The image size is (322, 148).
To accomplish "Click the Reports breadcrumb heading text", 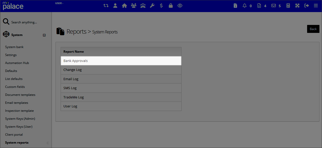I will click(x=77, y=32).
